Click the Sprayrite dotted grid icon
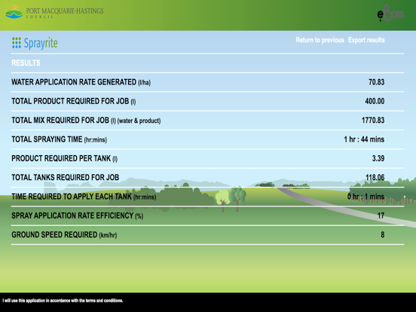 [17, 43]
